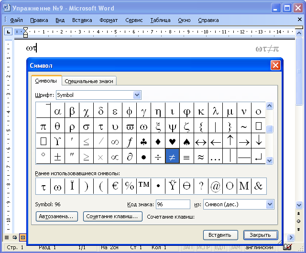Select the spade suit symbol
Viewport: 306px width, 253px height.
(x=187, y=141)
